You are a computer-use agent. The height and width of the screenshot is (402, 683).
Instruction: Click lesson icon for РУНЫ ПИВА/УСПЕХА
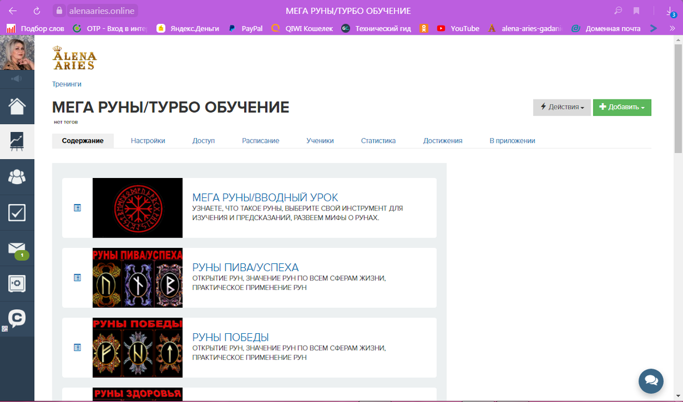pos(77,277)
